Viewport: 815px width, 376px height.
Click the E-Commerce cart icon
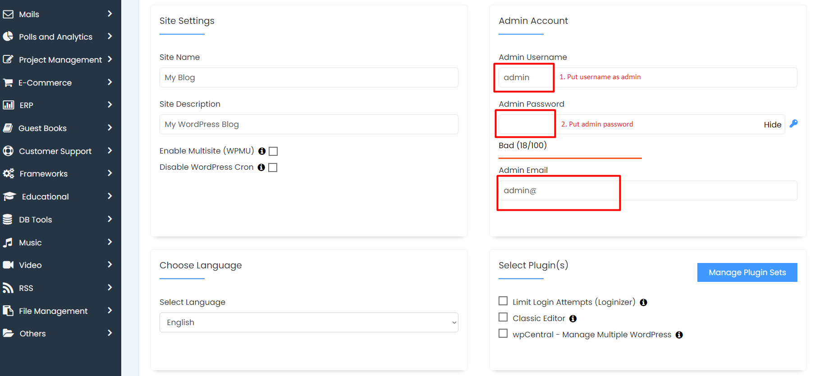(x=8, y=83)
